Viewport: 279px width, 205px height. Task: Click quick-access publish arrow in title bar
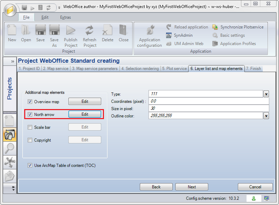[x=32, y=8]
